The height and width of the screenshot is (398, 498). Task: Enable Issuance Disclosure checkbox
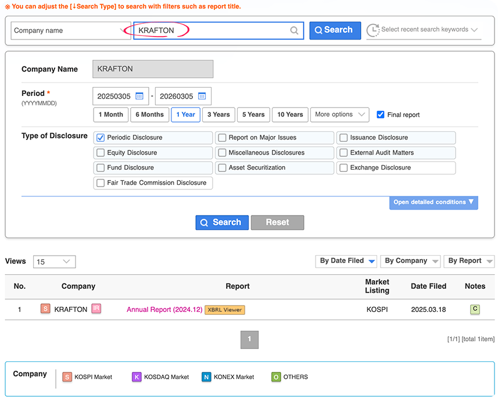click(343, 138)
